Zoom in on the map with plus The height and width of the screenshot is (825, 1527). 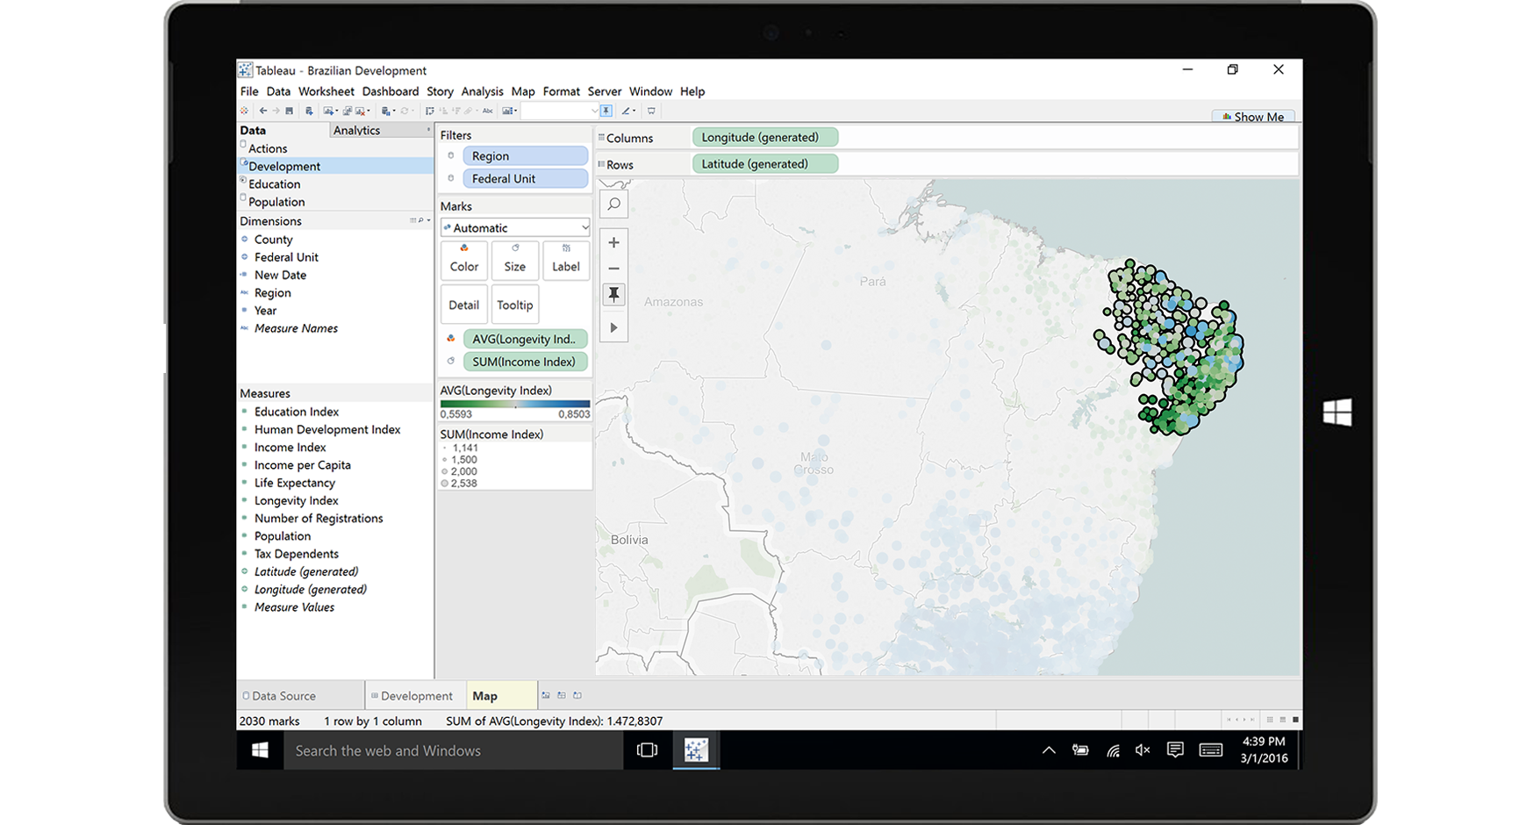tap(613, 242)
